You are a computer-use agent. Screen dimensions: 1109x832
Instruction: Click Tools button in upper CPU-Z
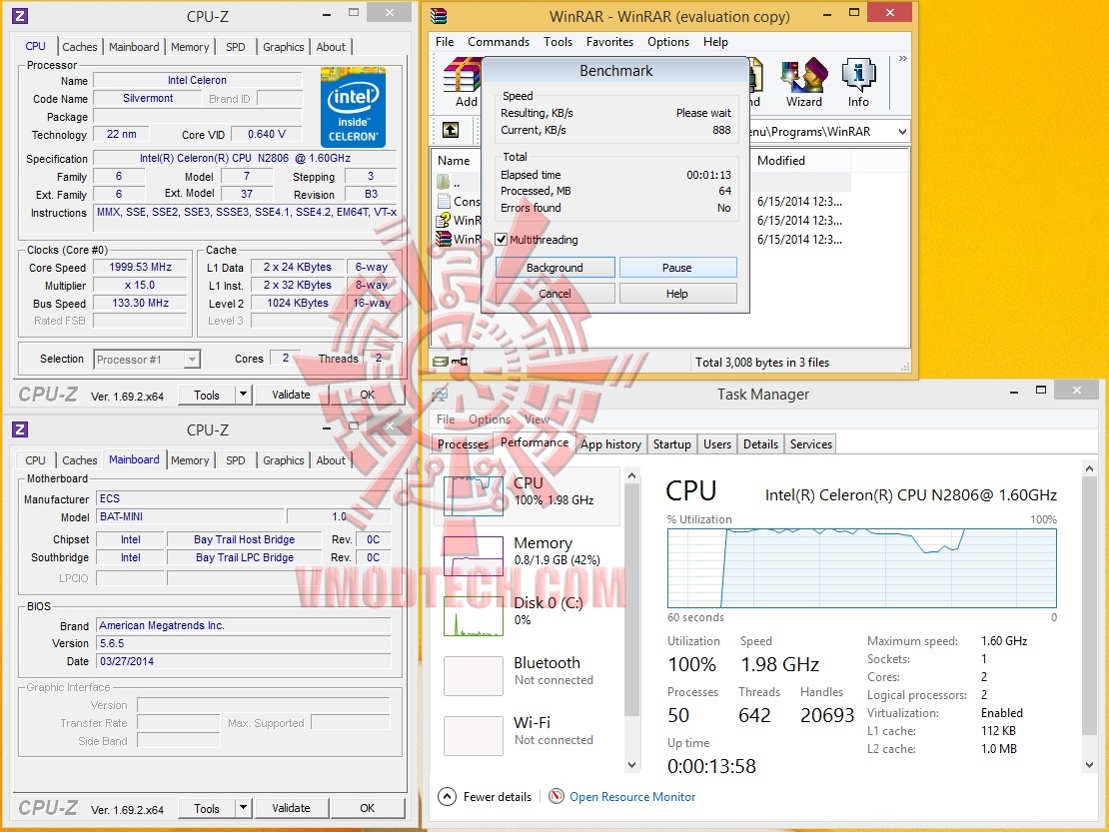pos(207,395)
